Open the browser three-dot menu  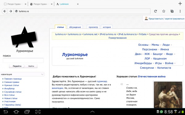tap(180, 11)
